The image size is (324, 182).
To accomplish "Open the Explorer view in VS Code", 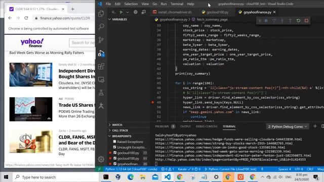I will click(101, 14).
